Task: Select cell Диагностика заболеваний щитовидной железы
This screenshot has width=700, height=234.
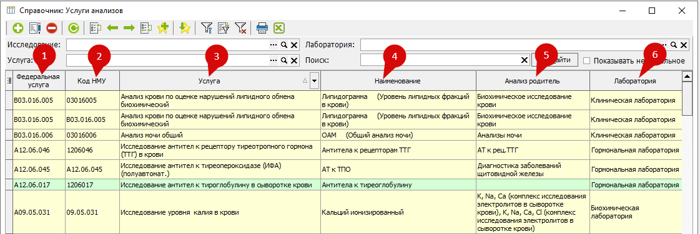Action: point(533,169)
